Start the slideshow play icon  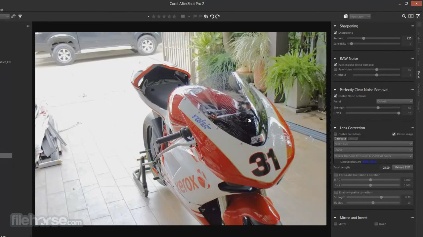411,16
